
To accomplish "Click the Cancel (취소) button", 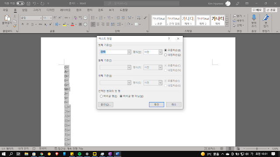I will 174,105.
